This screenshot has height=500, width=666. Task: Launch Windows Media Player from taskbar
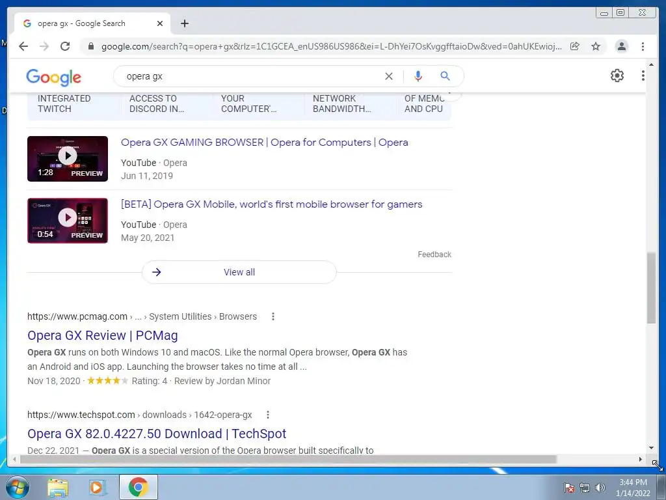pos(98,487)
